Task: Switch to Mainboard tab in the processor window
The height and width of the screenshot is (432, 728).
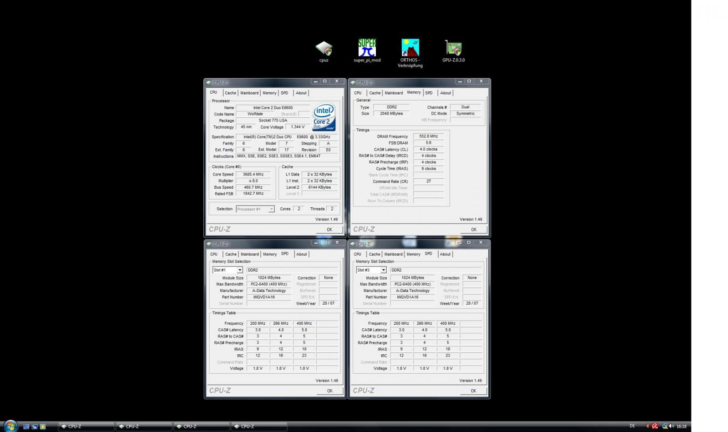Action: point(249,93)
